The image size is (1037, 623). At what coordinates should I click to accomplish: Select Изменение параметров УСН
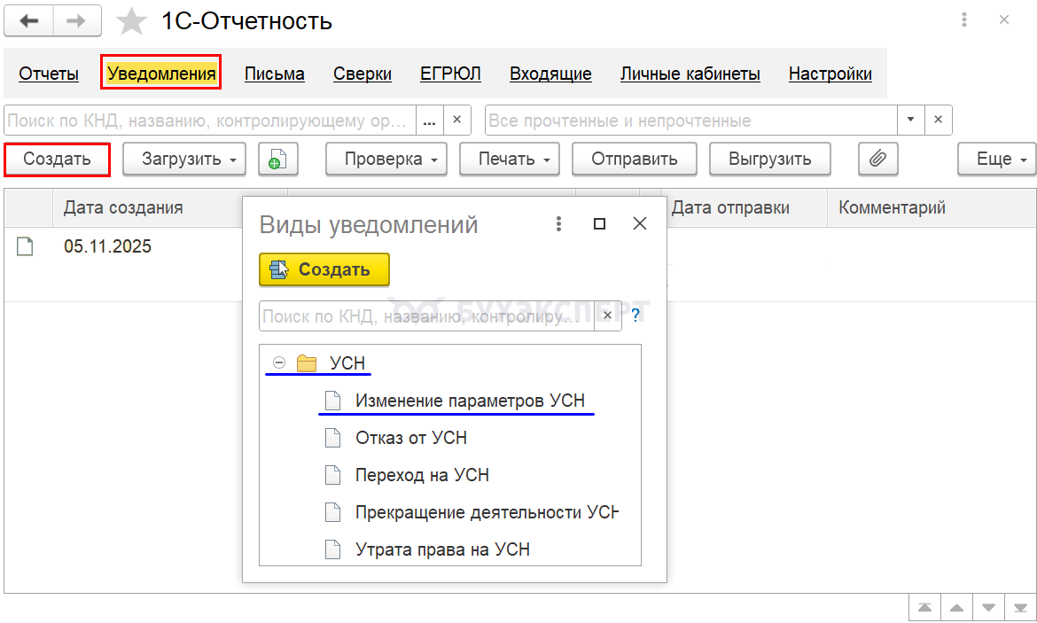pos(470,401)
